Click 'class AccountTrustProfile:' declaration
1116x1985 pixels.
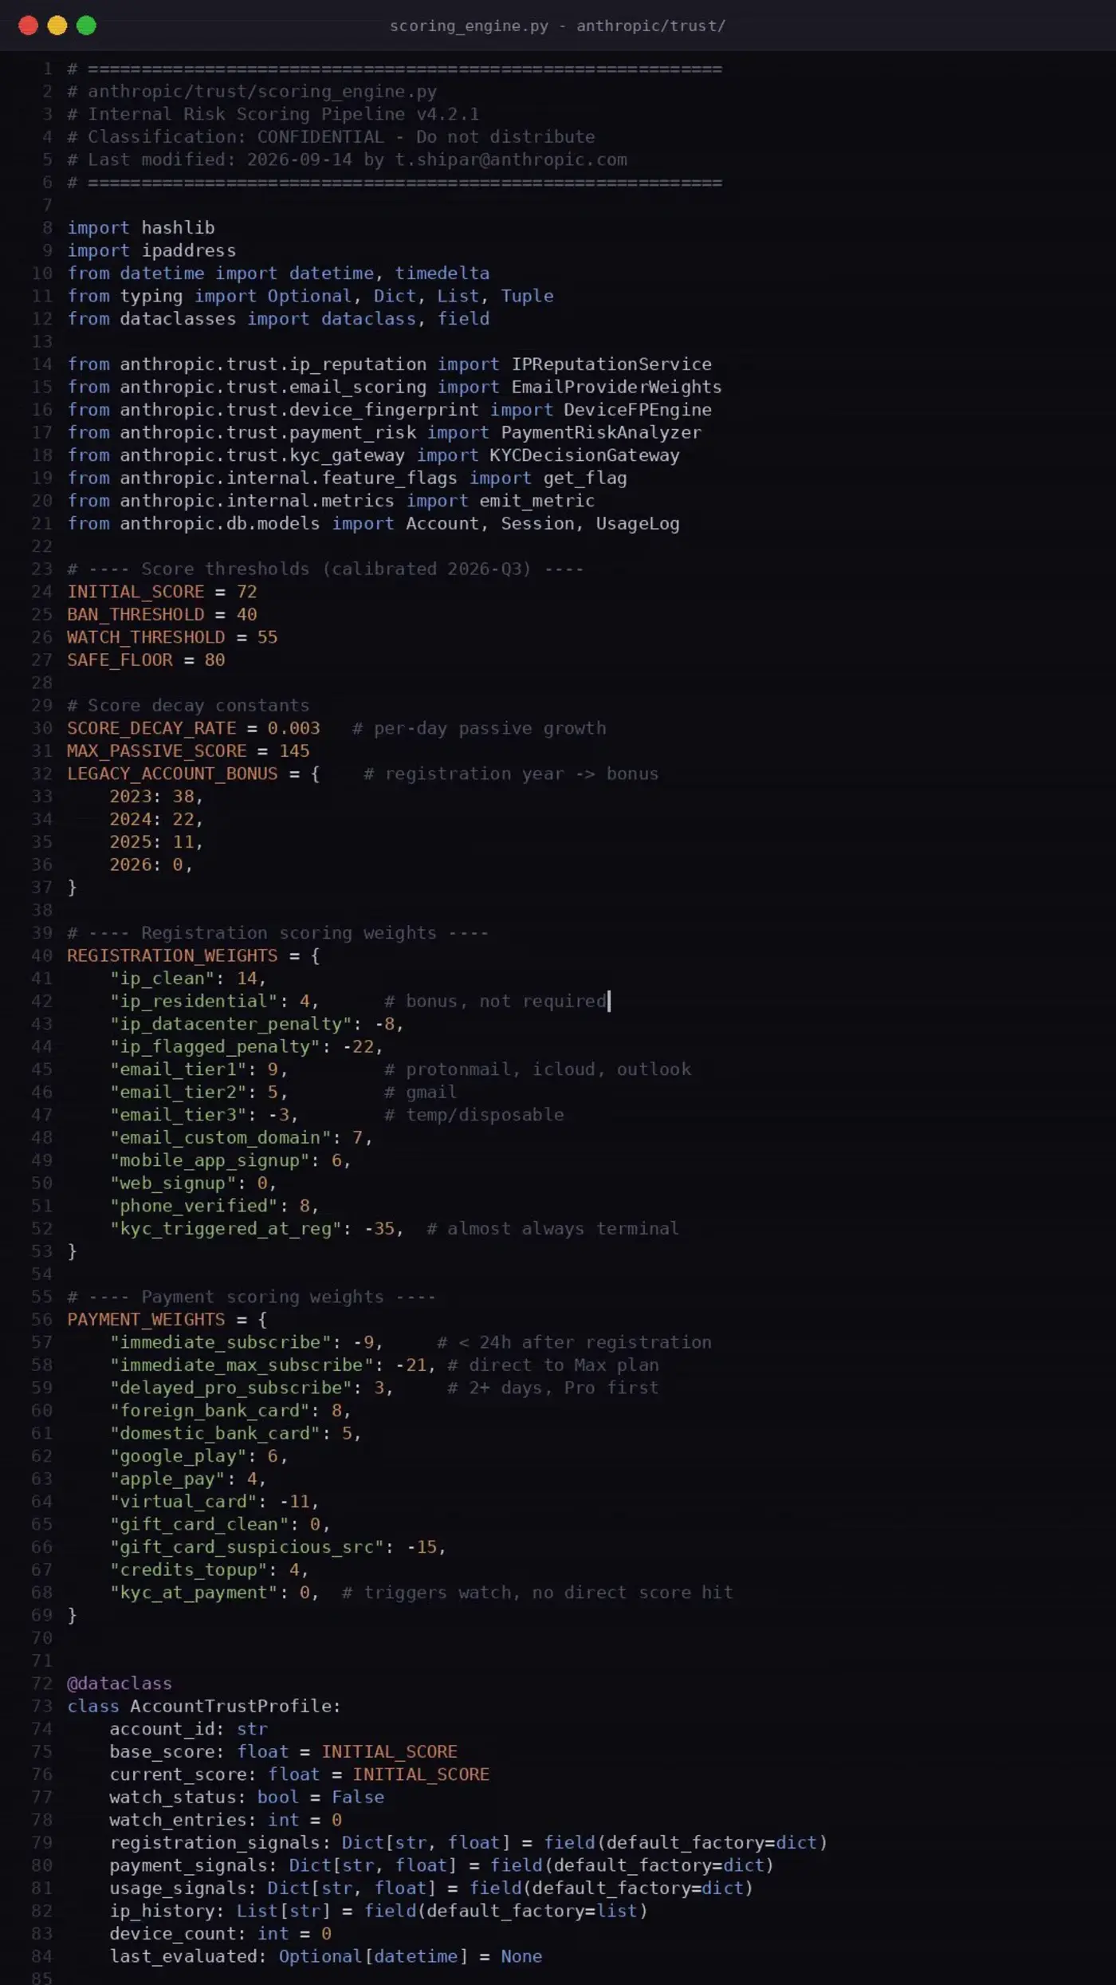click(x=204, y=1706)
